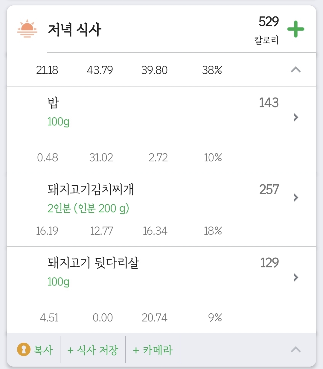
Task: Edit the 100g serving size for 밥
Action: point(58,122)
